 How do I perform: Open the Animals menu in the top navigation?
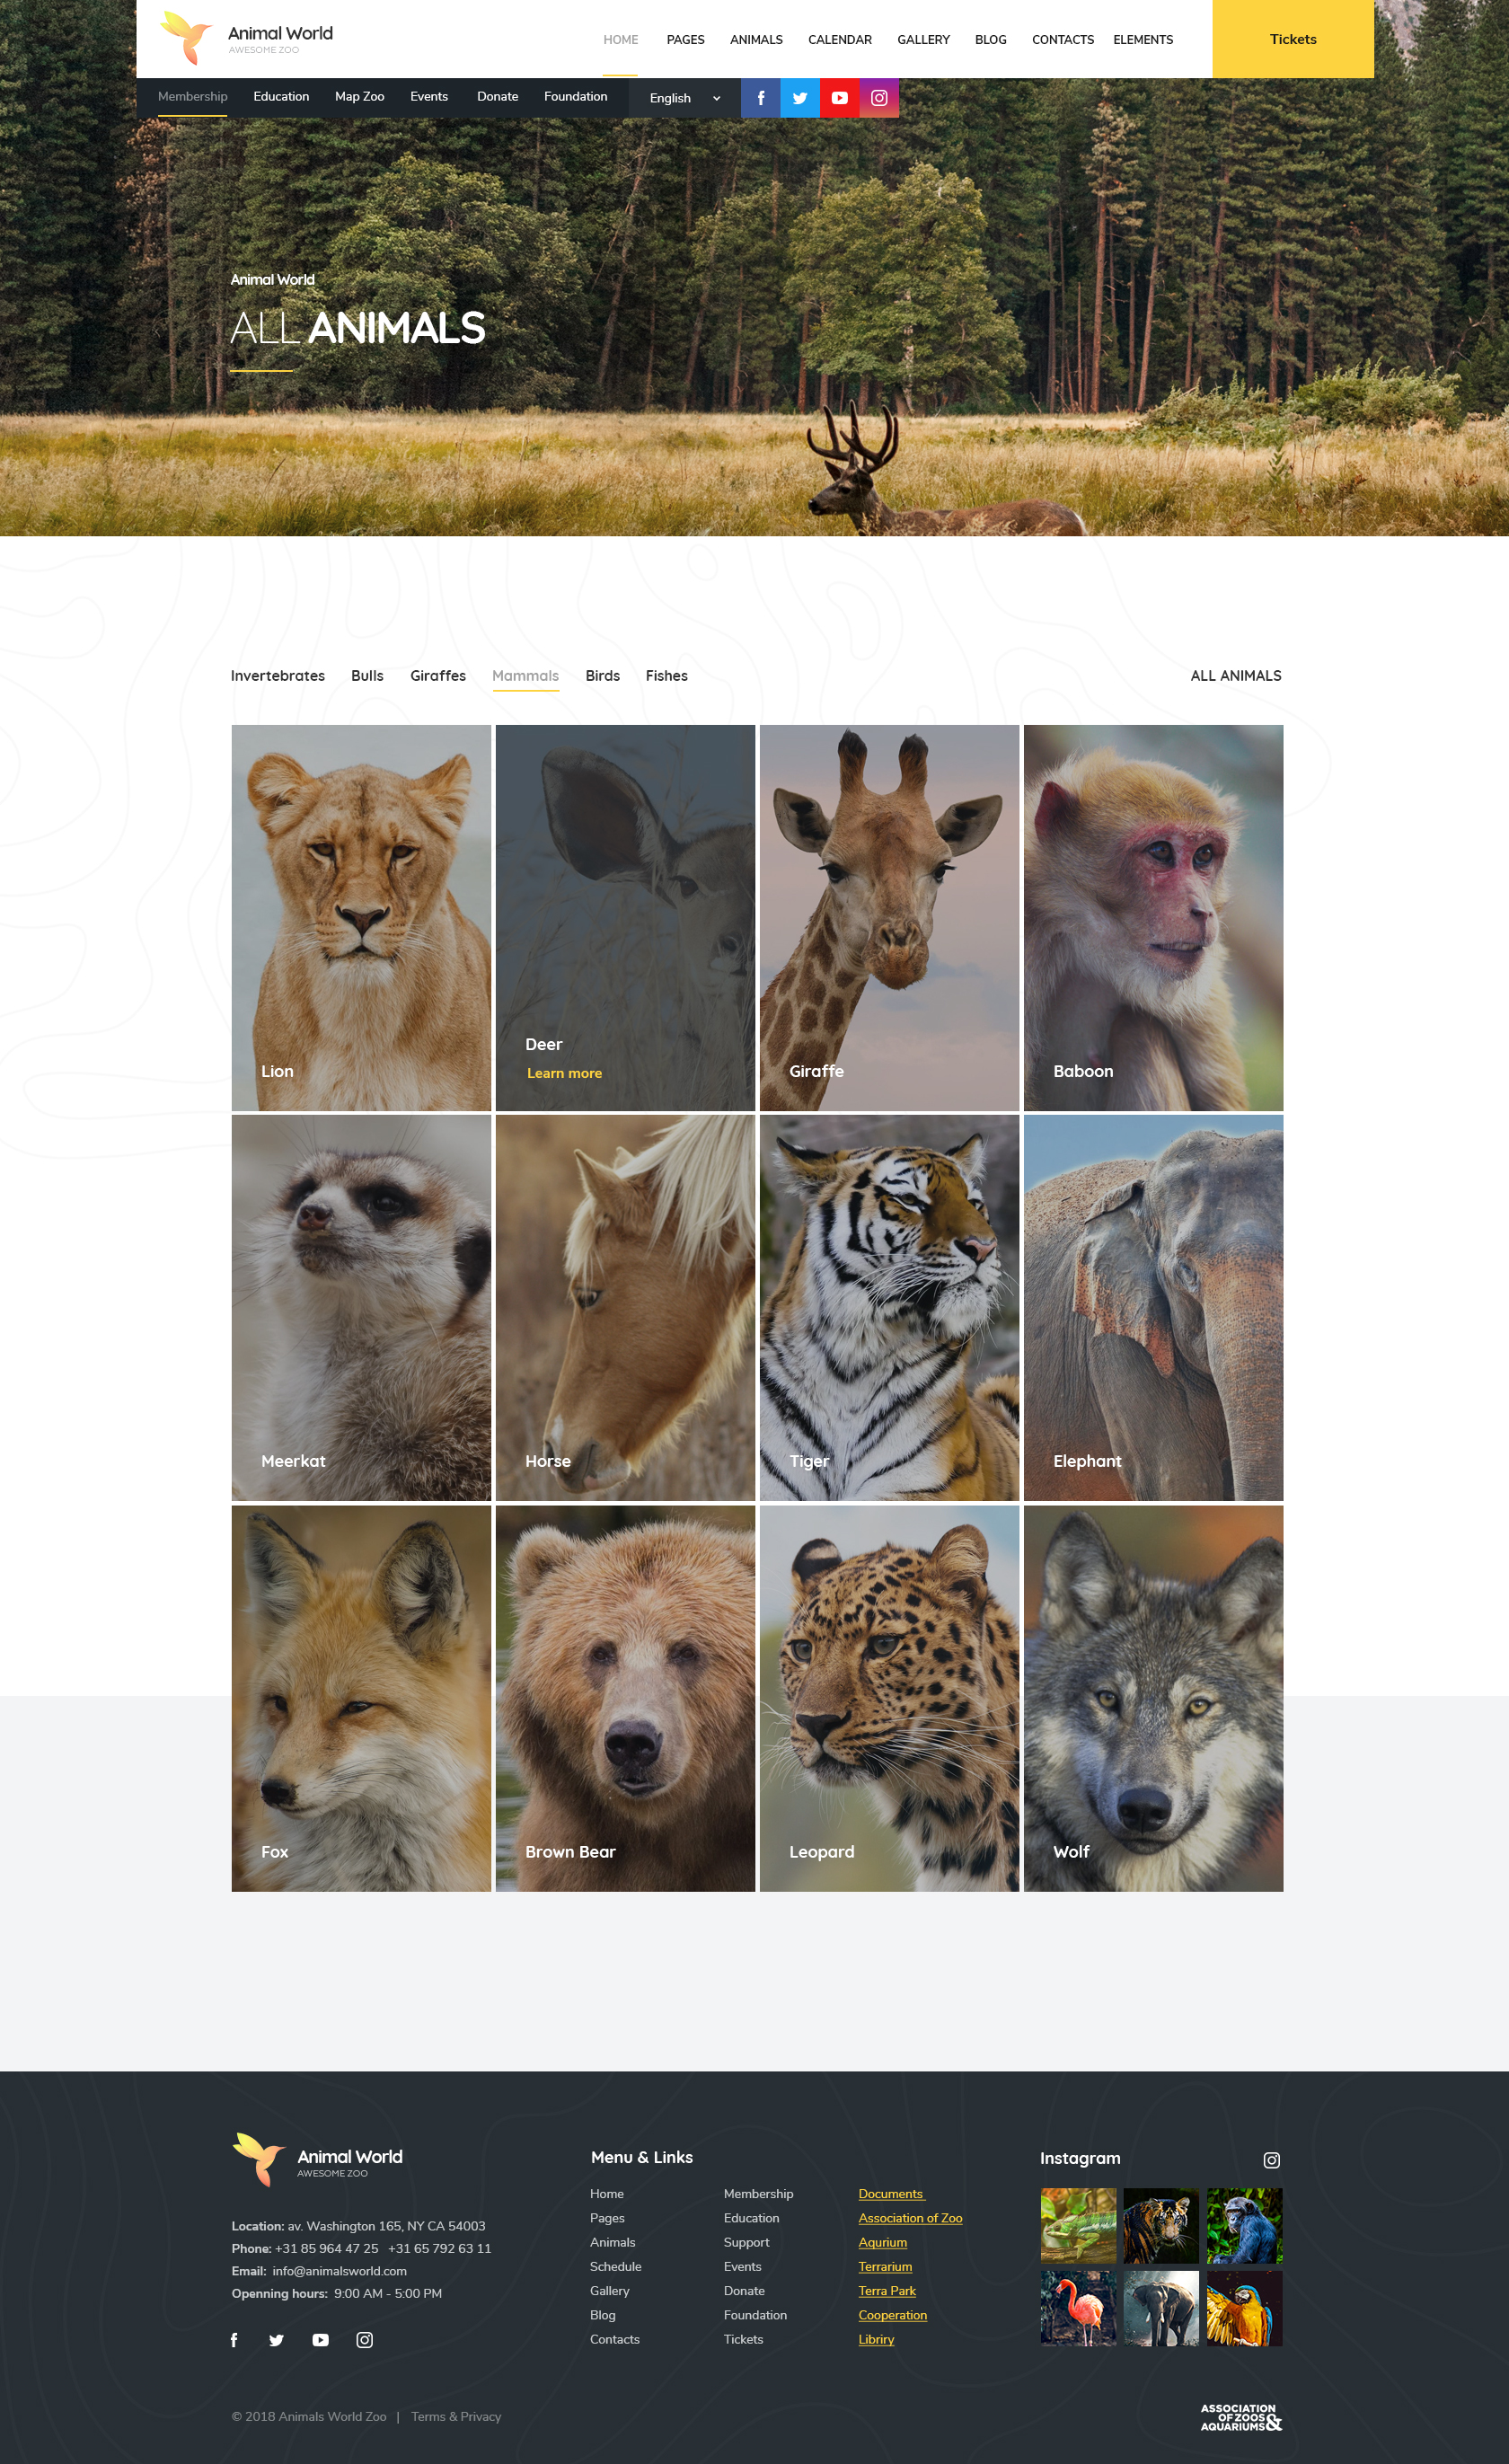(756, 40)
